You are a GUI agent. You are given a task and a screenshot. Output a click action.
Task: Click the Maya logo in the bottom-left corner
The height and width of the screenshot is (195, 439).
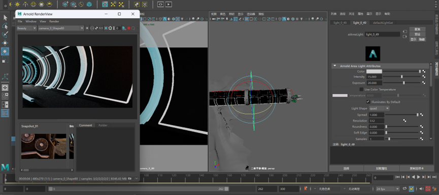(x=5, y=167)
